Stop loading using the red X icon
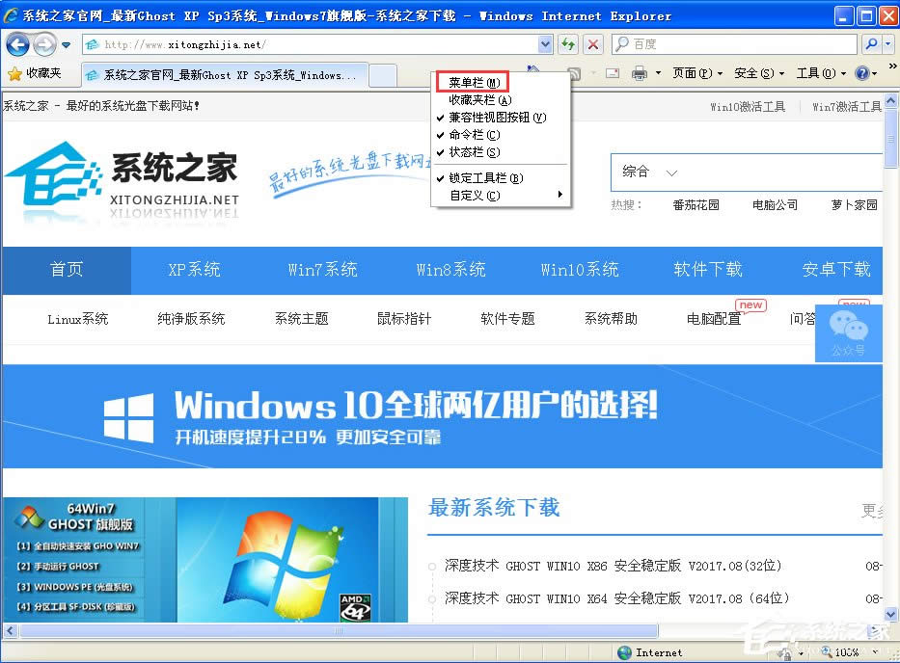The image size is (900, 663). coord(591,43)
